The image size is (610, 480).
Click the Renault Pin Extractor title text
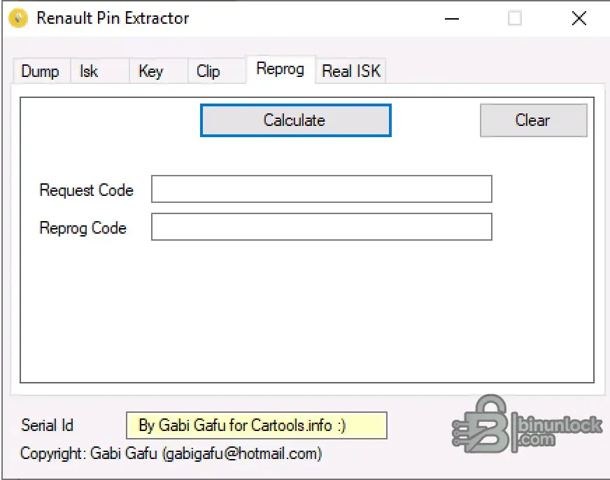pyautogui.click(x=113, y=18)
